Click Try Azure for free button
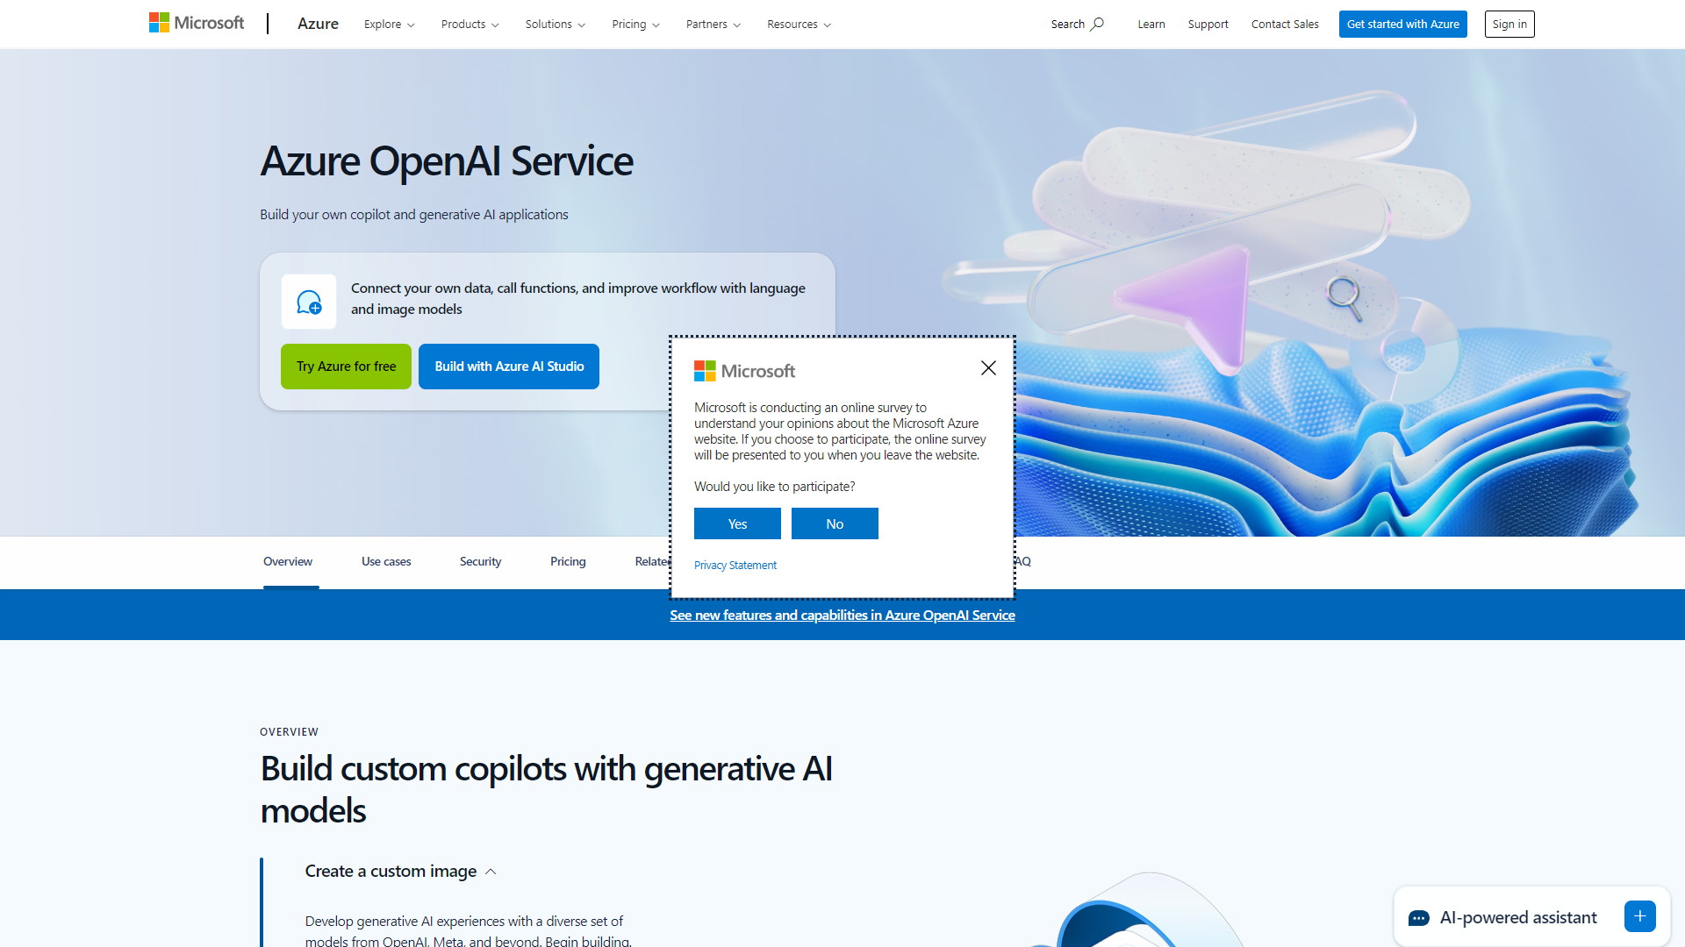The height and width of the screenshot is (947, 1685). coord(345,366)
